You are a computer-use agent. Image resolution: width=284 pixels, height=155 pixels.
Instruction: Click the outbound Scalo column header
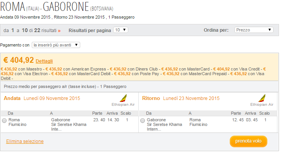pyautogui.click(x=126, y=113)
